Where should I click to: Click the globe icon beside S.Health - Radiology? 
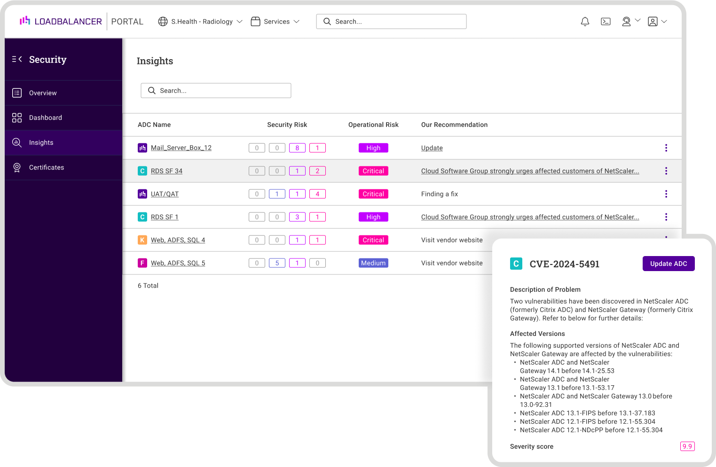tap(163, 22)
